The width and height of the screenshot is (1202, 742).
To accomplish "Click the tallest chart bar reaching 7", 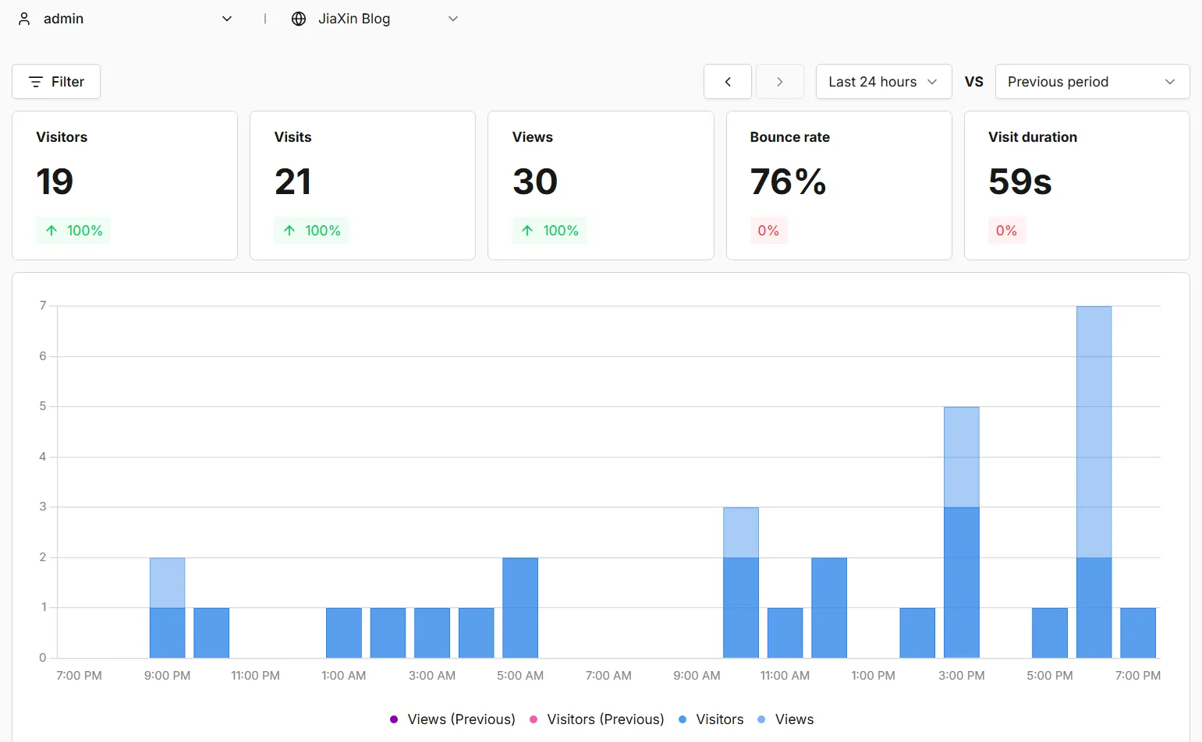I will tap(1094, 482).
